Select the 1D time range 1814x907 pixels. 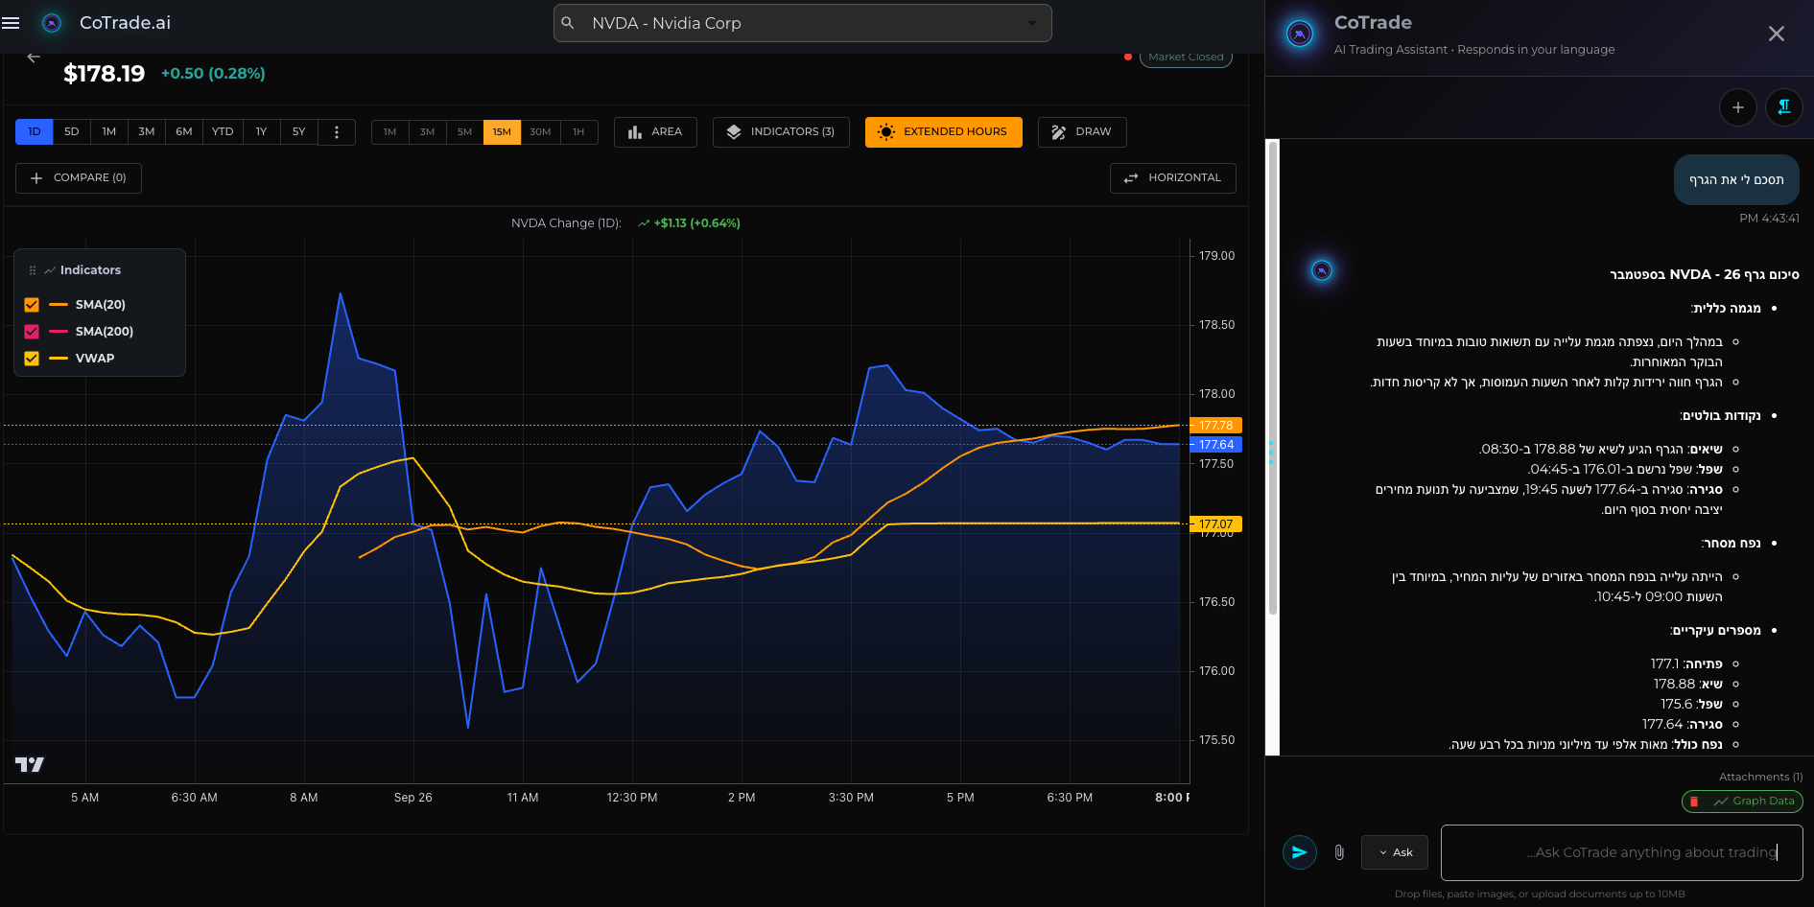35,132
